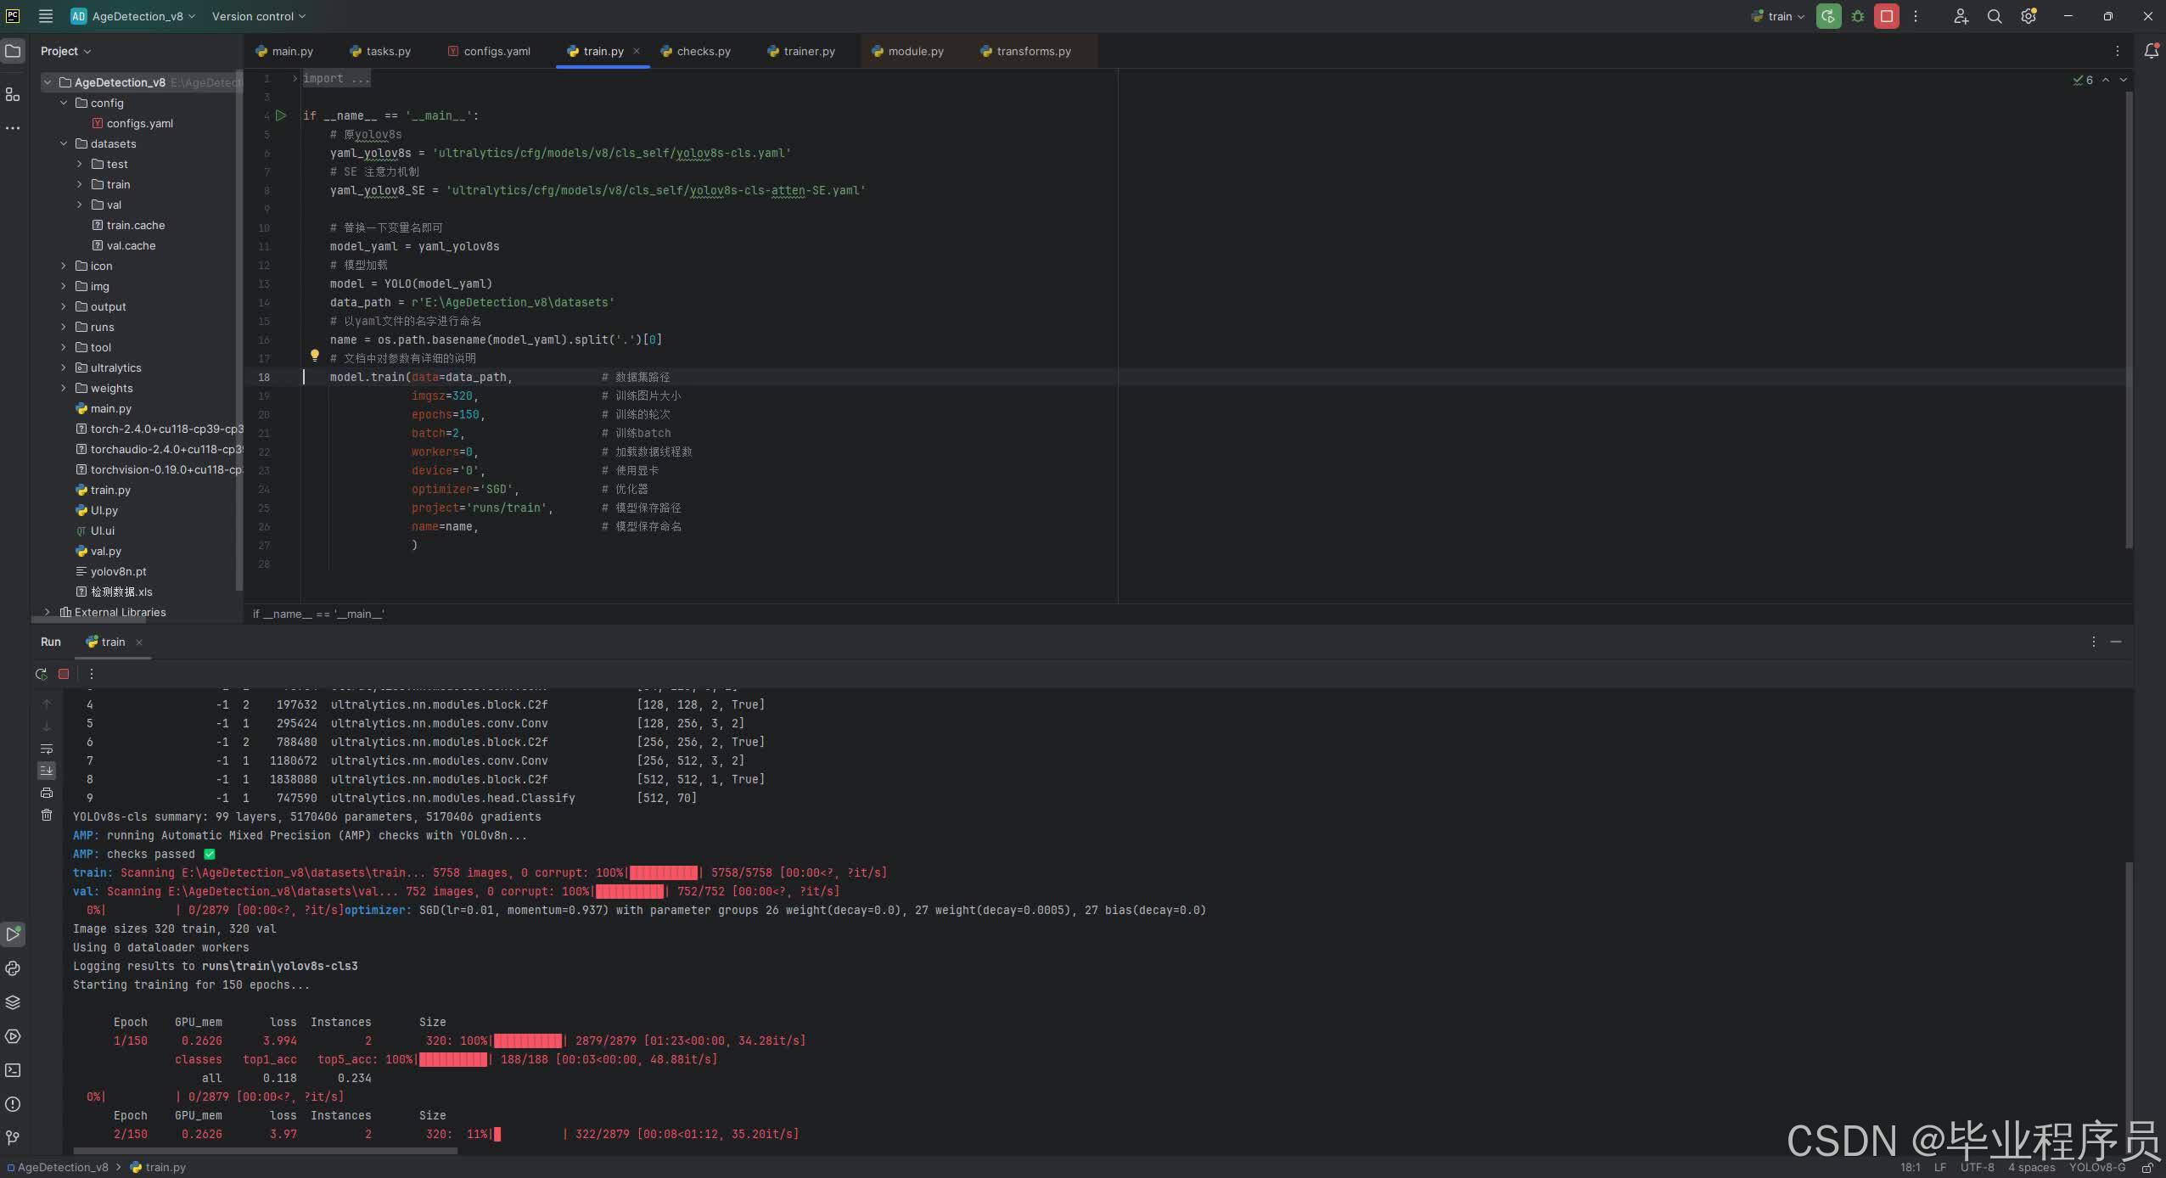Rerun train with the green run button
The image size is (2166, 1178).
[1828, 16]
